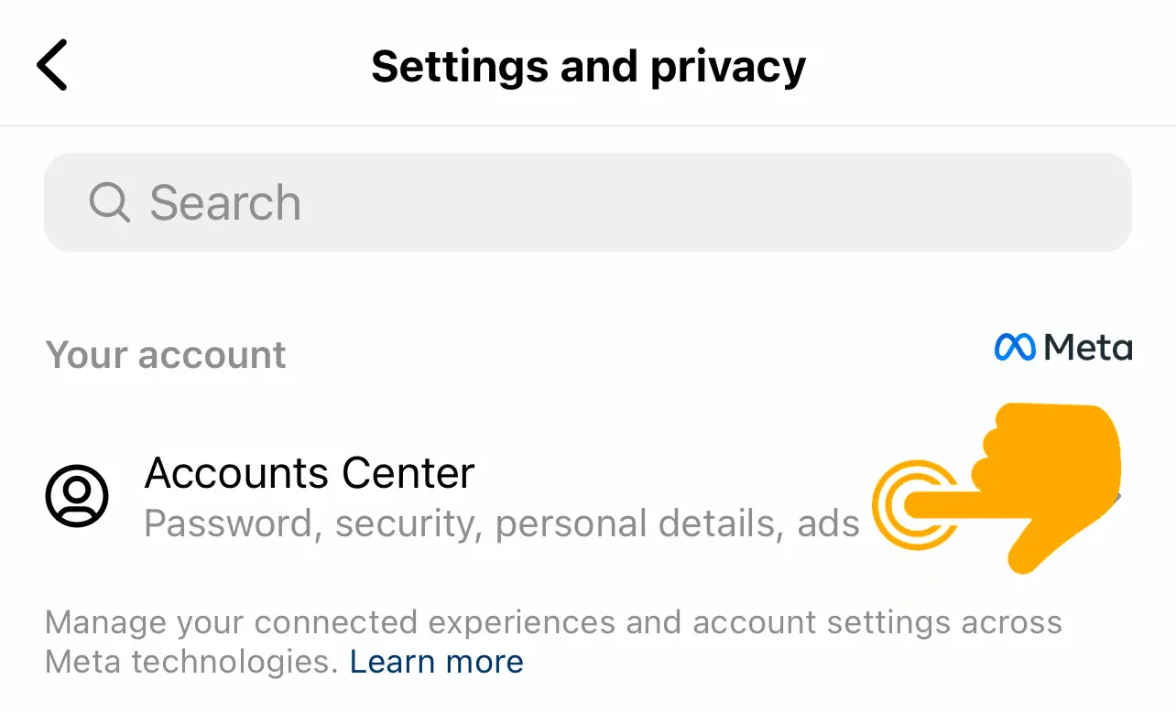Screen dimensions: 1176x712
Task: Go back using the left arrow
Action: click(52, 66)
